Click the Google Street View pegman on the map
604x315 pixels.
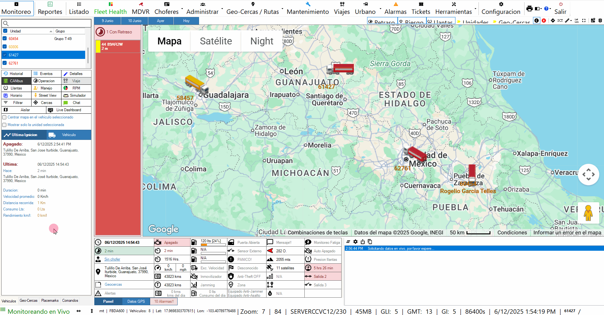pos(588,213)
